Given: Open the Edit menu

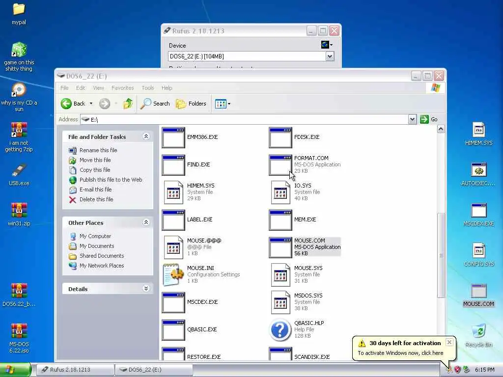Looking at the screenshot, I should pos(81,88).
